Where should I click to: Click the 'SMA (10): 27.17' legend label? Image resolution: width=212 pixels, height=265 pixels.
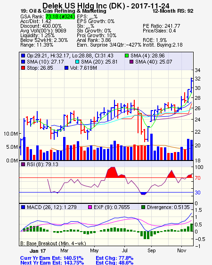pos(45,62)
